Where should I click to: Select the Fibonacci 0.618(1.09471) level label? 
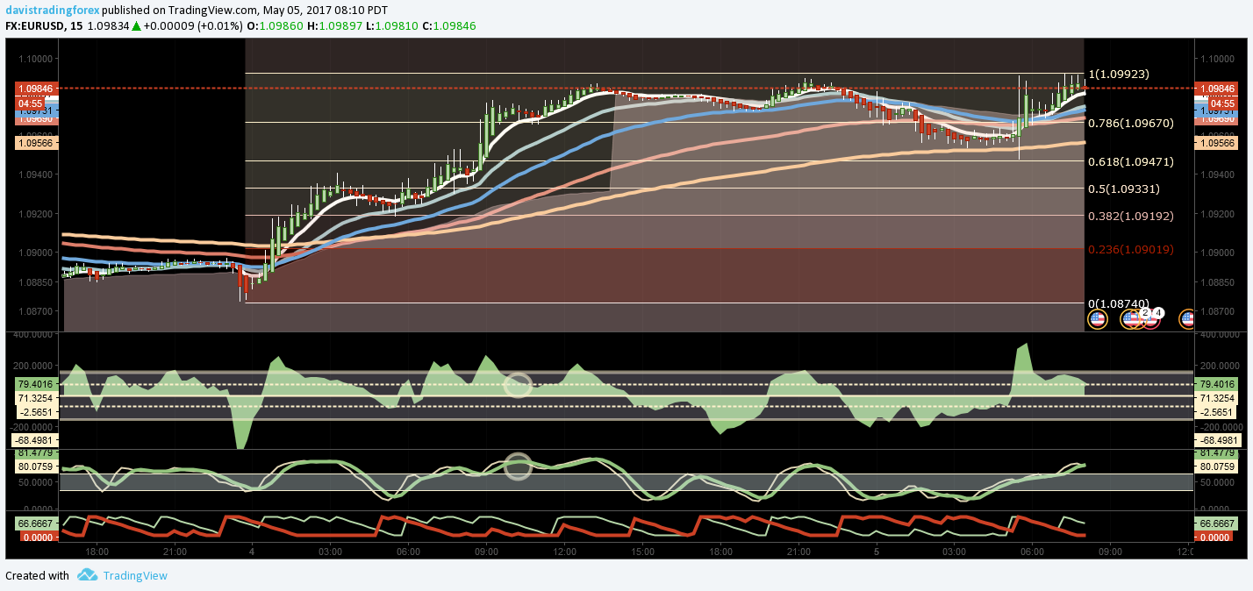pos(1130,162)
